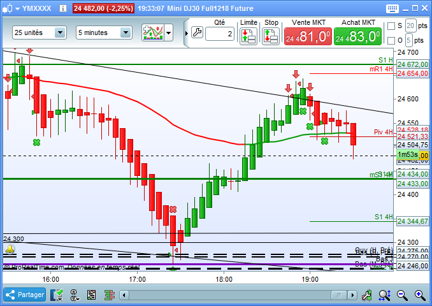Click the zoom out magnifier icon

click(x=402, y=295)
